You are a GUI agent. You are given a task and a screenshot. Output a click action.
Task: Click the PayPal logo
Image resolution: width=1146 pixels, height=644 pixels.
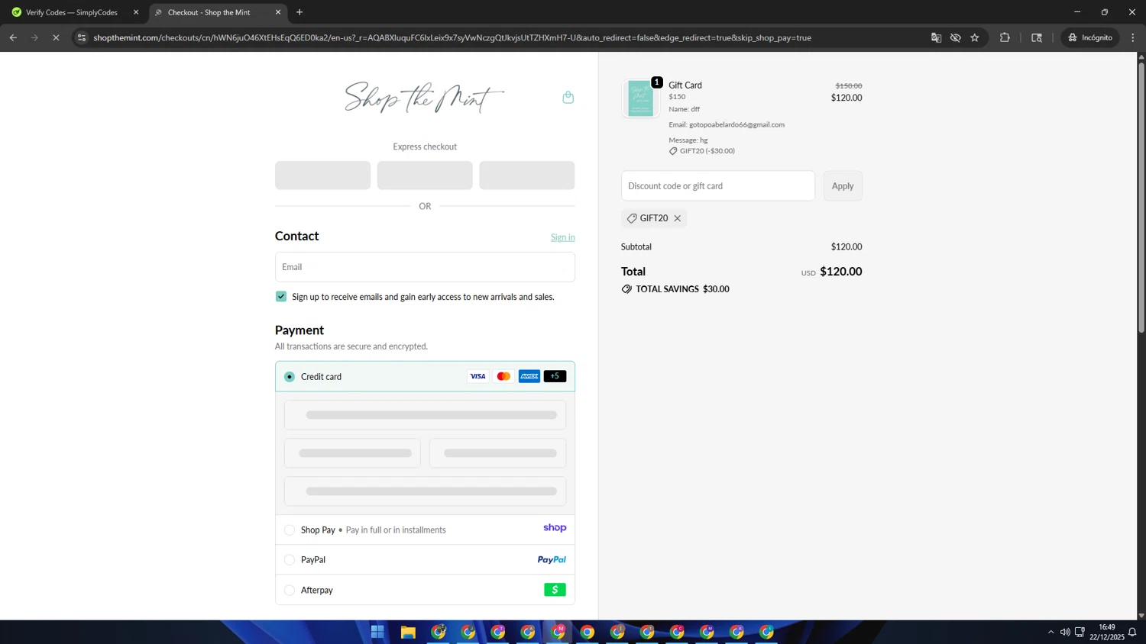[x=552, y=560]
